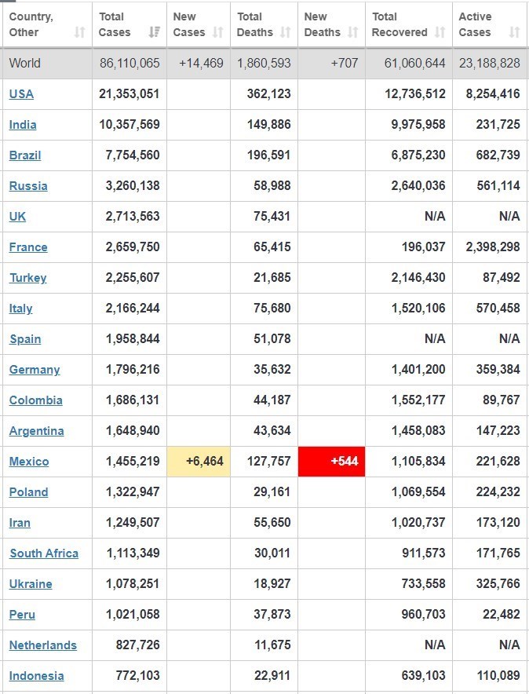Click sort icon in Total Deaths header

click(285, 32)
